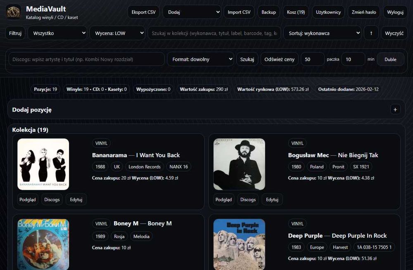
Task: Click the UK country tag
Action: pyautogui.click(x=117, y=167)
